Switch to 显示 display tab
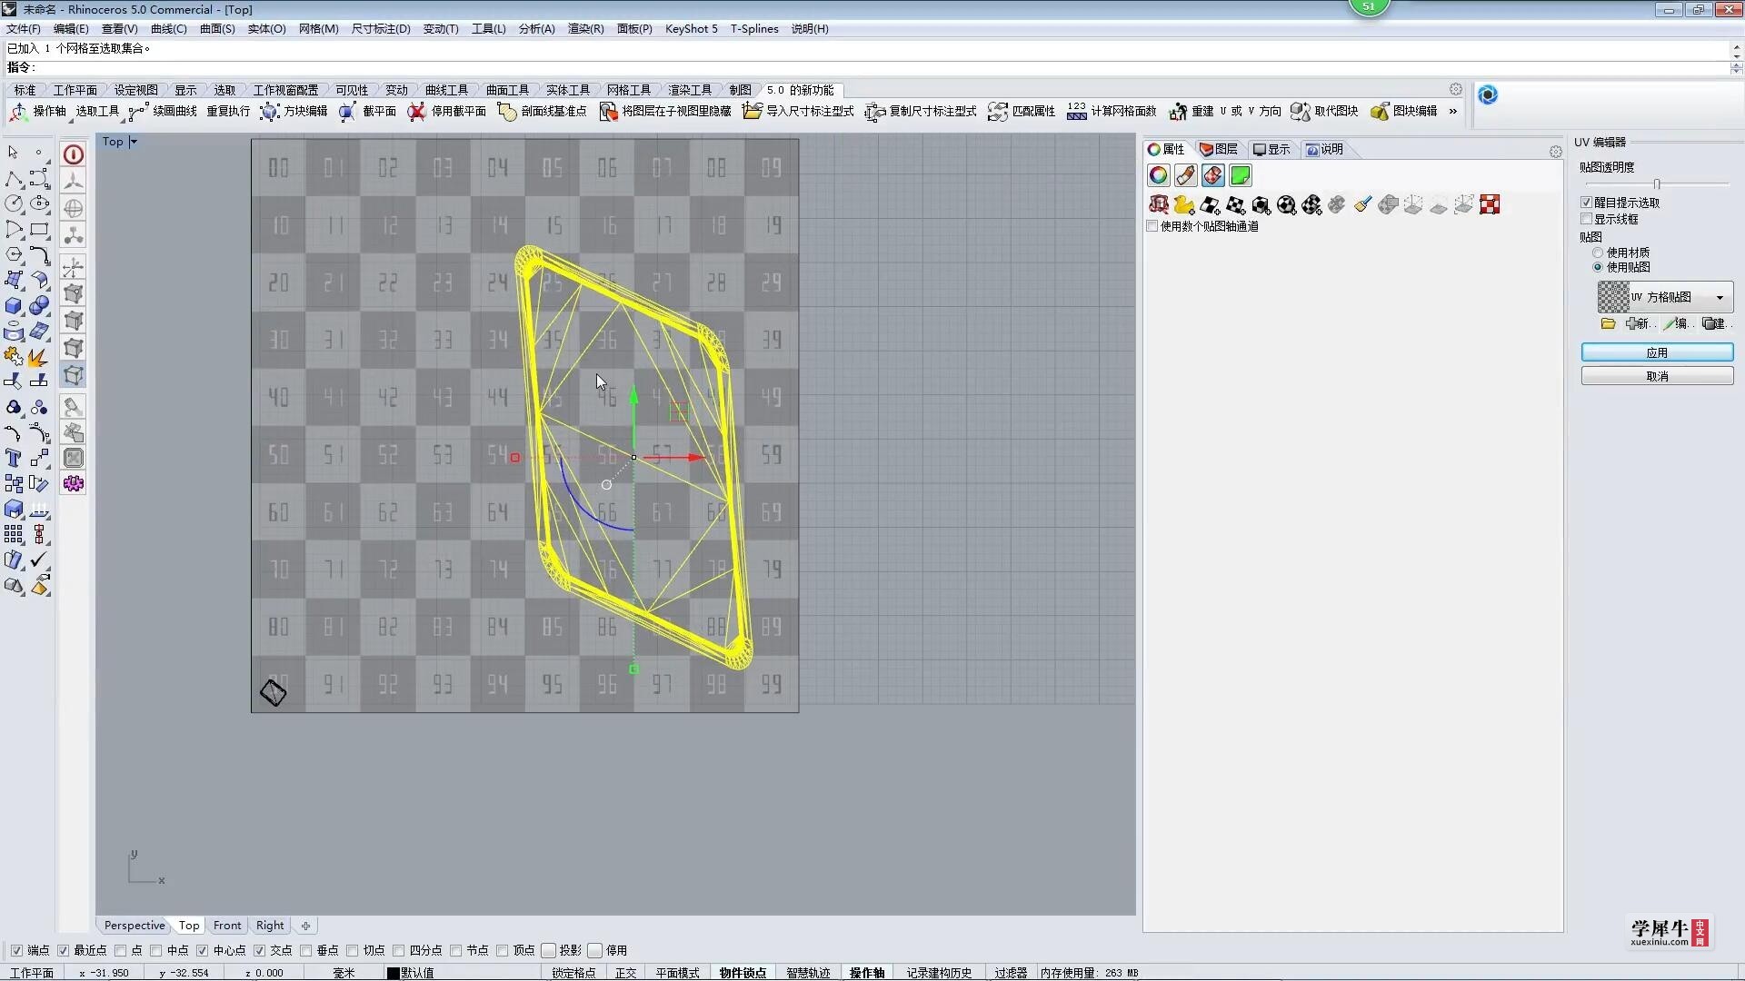 pyautogui.click(x=1271, y=149)
